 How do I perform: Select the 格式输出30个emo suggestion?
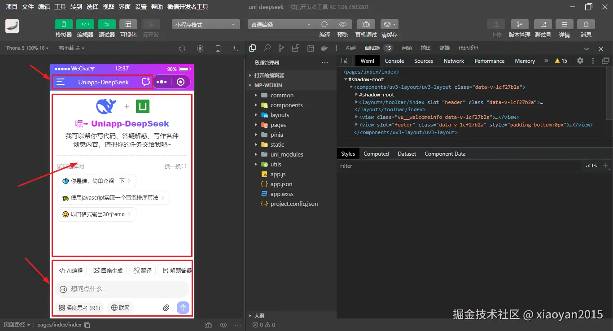point(96,214)
